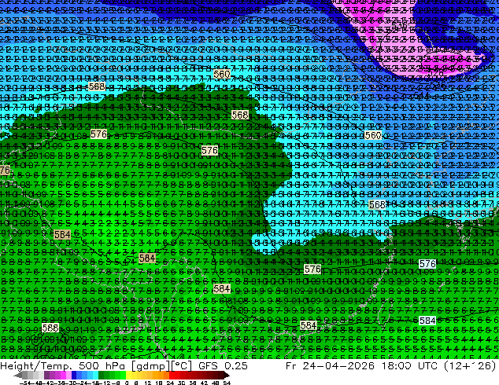Select the '500 hPa' level text
Image resolution: width=499 pixels, height=385 pixels.
102,366
